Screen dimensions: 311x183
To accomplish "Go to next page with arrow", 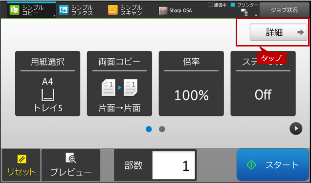I will pos(296,129).
